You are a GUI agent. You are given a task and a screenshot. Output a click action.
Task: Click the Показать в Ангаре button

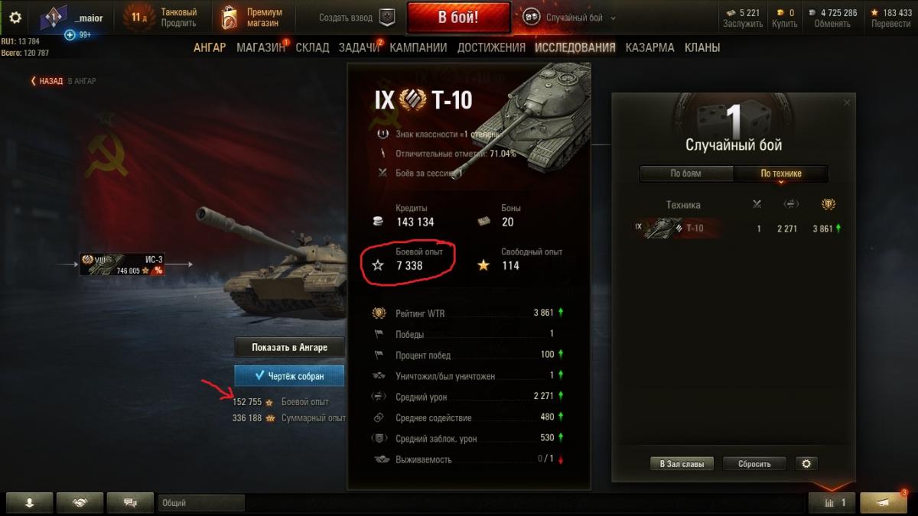(289, 347)
